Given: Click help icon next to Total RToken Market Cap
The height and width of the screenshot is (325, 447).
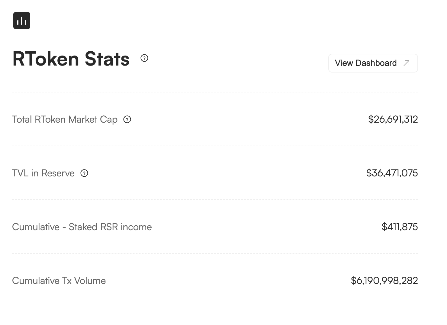Looking at the screenshot, I should click(x=127, y=120).
